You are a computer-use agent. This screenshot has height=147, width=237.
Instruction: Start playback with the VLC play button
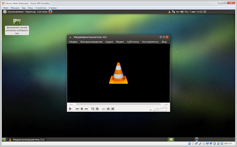pos(70,109)
